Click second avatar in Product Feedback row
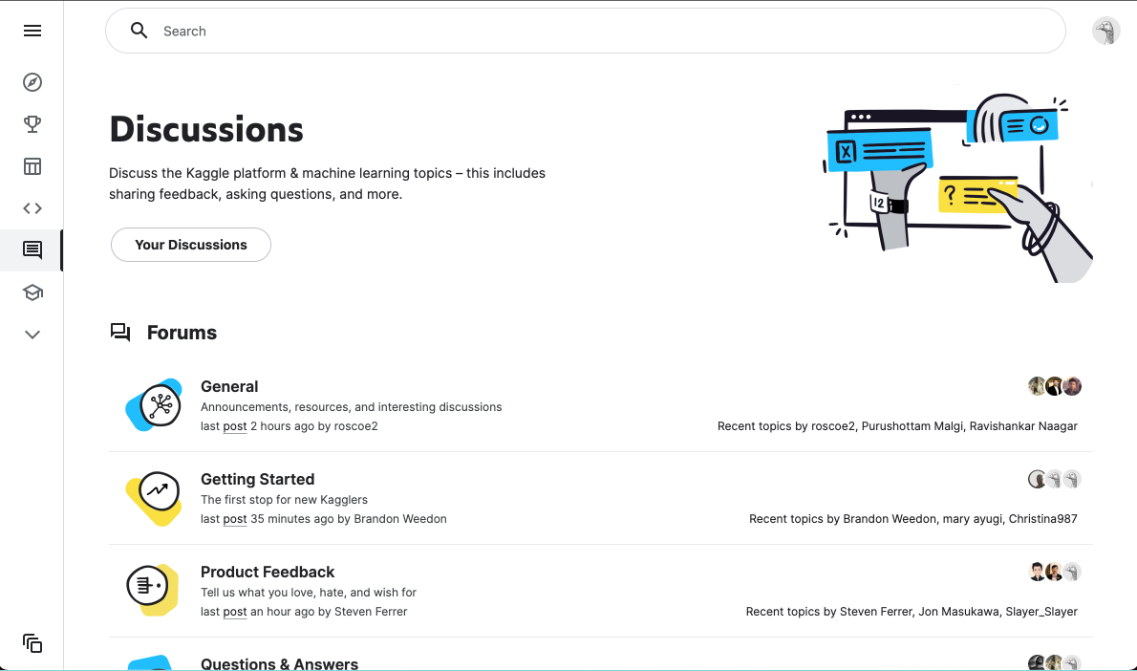1137x671 pixels. 1054,572
